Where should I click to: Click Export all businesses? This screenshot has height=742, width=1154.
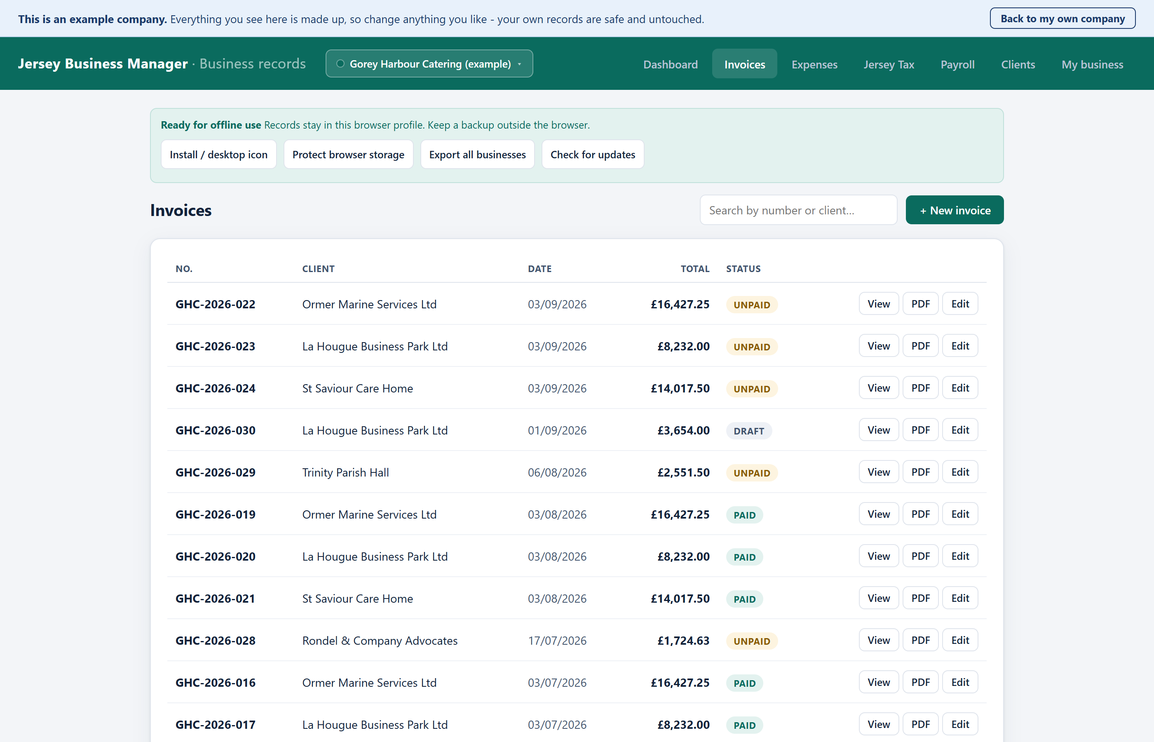point(477,154)
